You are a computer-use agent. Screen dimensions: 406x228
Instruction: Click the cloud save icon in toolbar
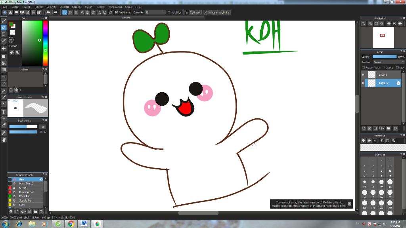(5, 12)
